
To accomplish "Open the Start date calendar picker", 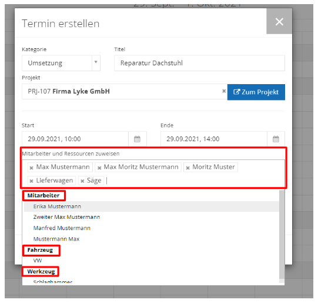I will (x=138, y=139).
